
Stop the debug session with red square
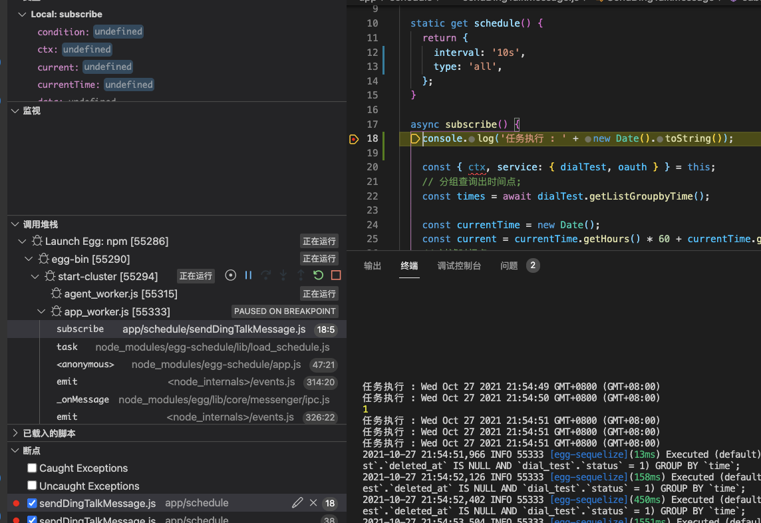(336, 275)
